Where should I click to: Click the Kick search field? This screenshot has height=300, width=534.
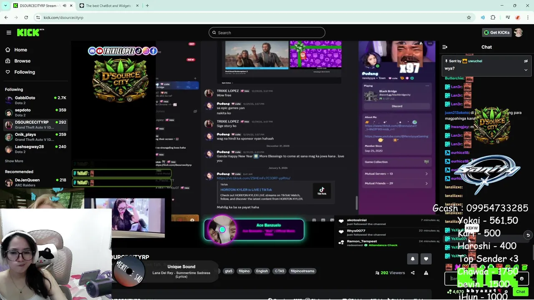tap(267, 32)
